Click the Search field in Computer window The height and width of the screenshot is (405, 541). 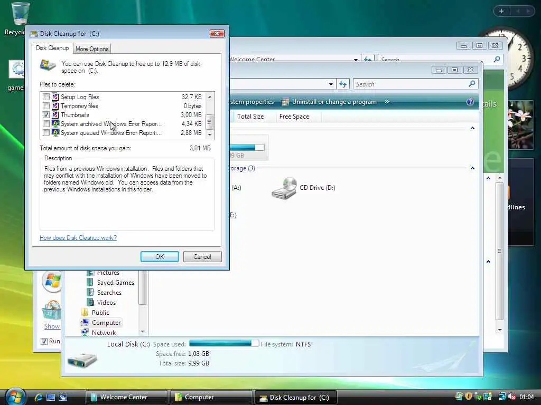click(x=411, y=84)
